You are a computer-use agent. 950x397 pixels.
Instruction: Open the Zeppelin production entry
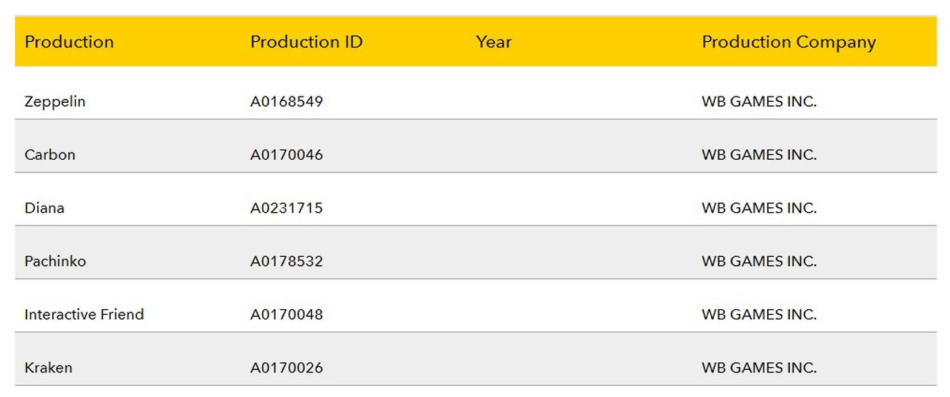[x=55, y=102]
